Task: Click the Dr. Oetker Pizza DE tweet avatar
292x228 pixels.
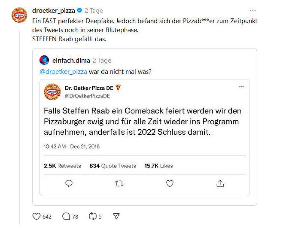Action: pos(52,92)
